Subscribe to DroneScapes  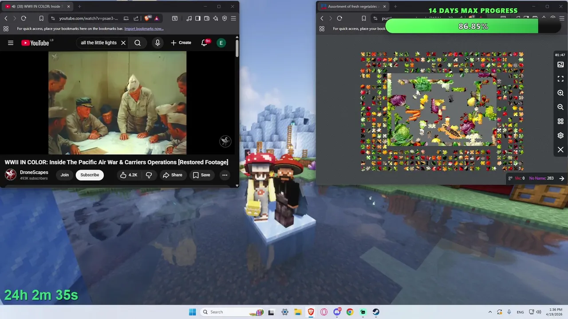coord(90,175)
